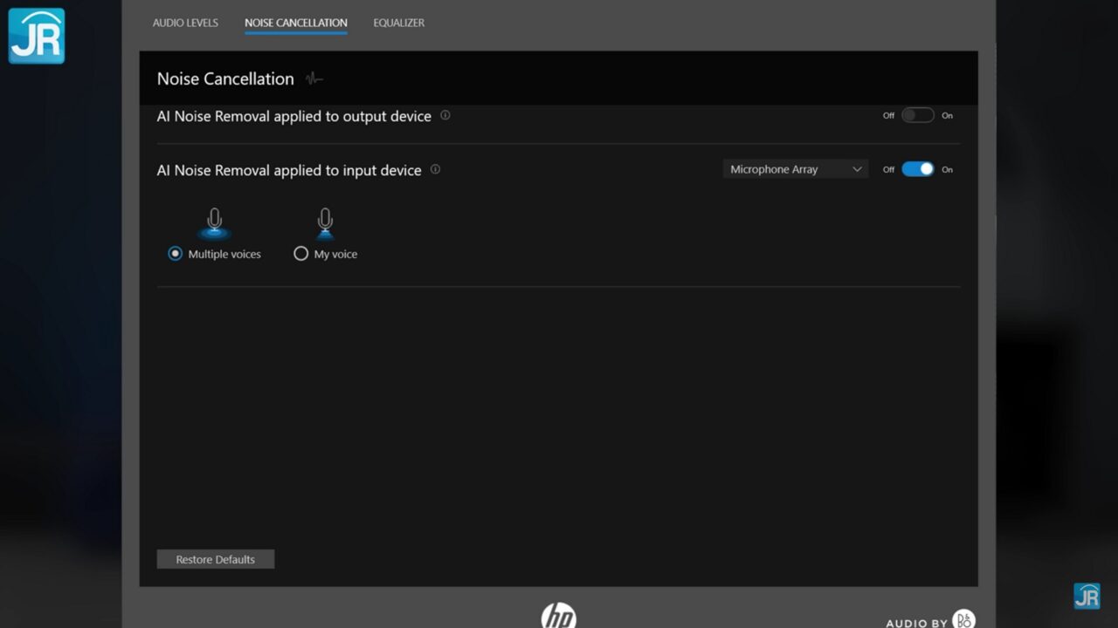Click the HP logo at the bottom

coord(558,616)
